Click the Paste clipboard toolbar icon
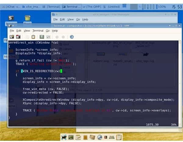The height and width of the screenshot is (142, 183). pyautogui.click(x=33, y=37)
